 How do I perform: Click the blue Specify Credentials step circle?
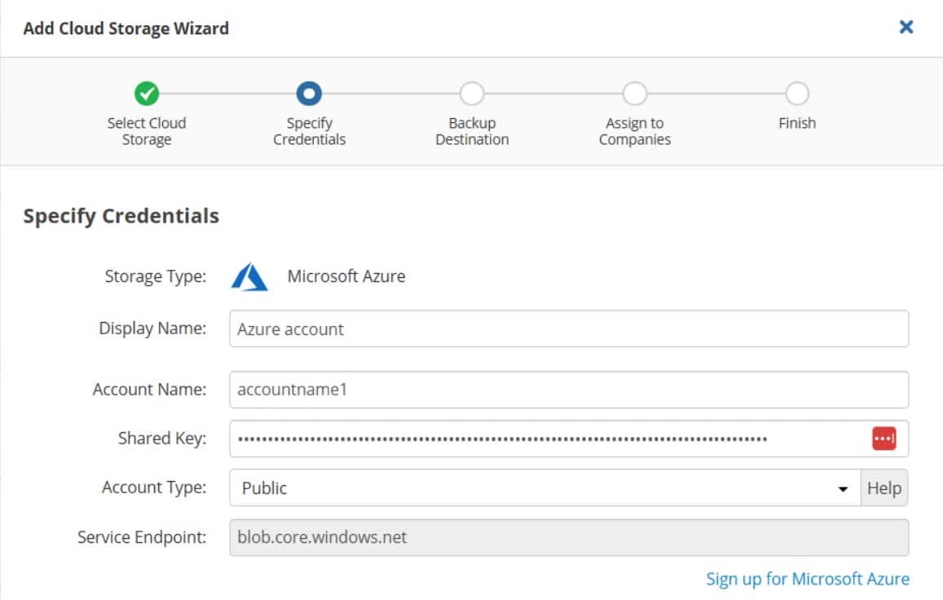coord(310,93)
